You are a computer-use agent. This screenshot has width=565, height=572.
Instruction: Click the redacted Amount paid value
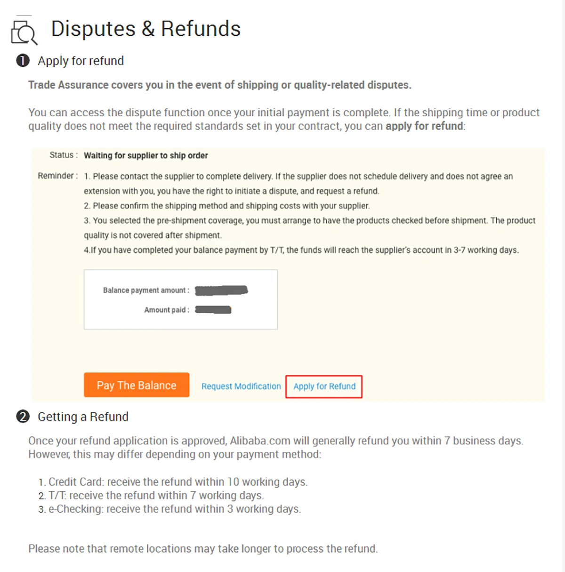pyautogui.click(x=213, y=310)
